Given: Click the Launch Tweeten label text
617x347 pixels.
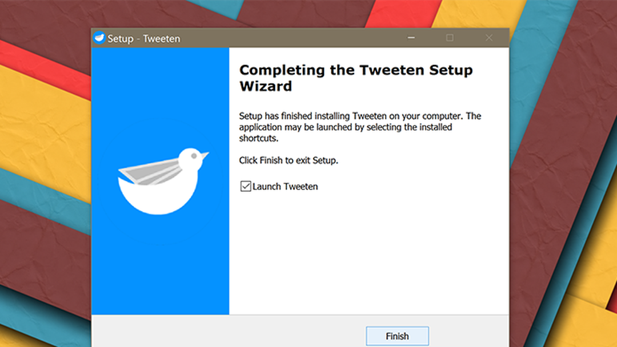Looking at the screenshot, I should click(285, 186).
